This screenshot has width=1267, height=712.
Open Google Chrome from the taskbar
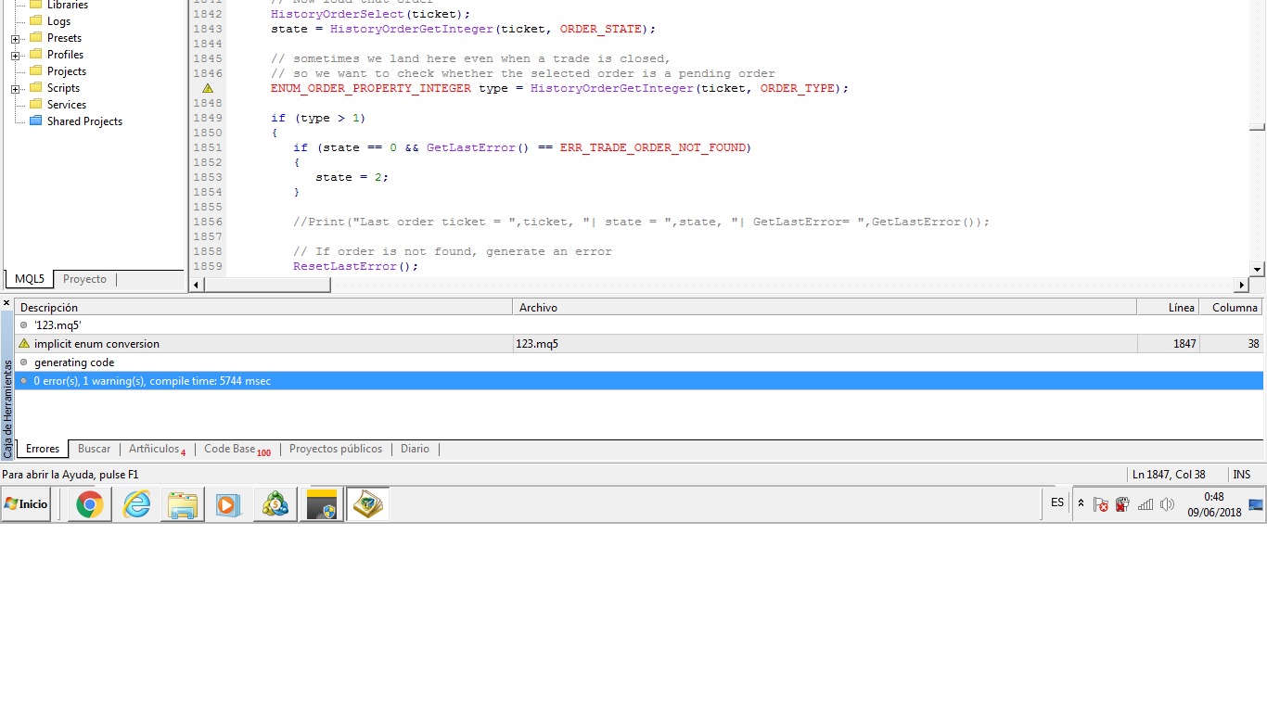click(90, 504)
